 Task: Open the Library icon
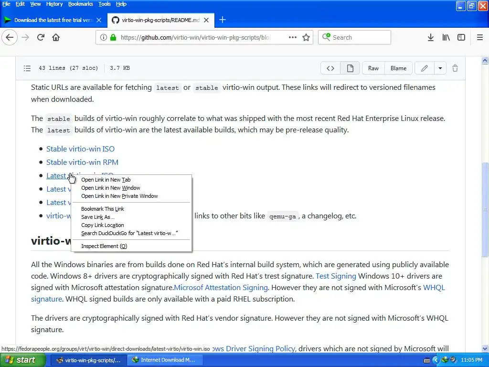click(x=446, y=37)
